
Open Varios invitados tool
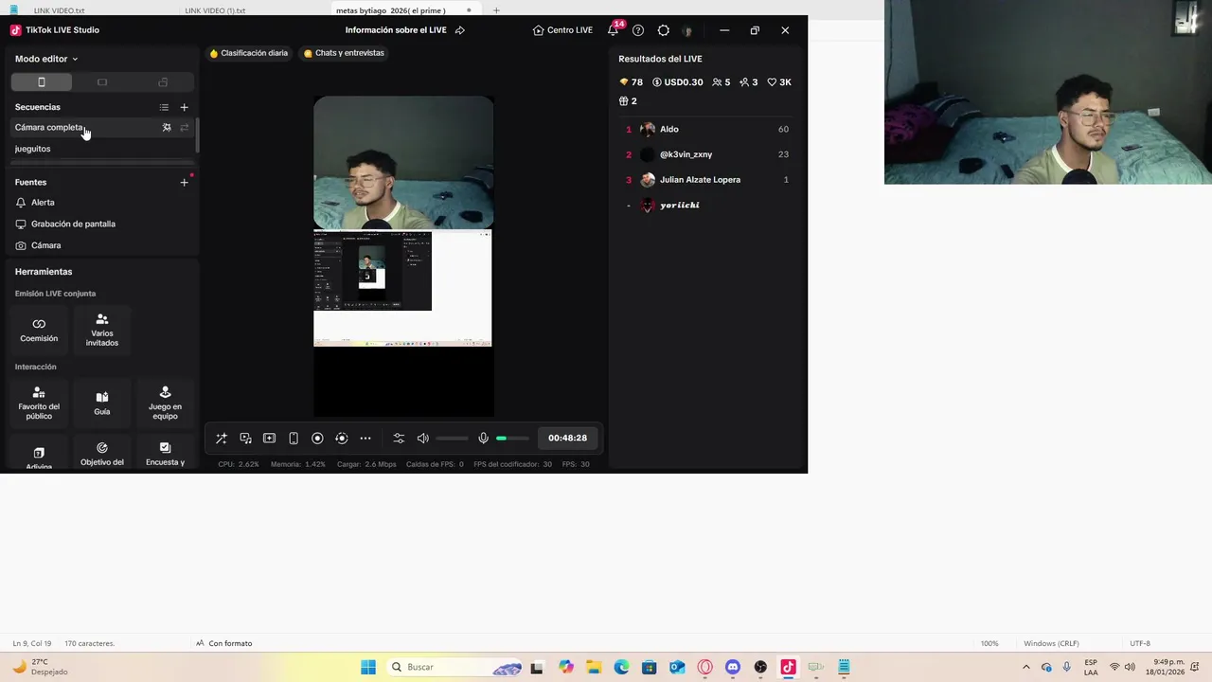click(x=102, y=330)
